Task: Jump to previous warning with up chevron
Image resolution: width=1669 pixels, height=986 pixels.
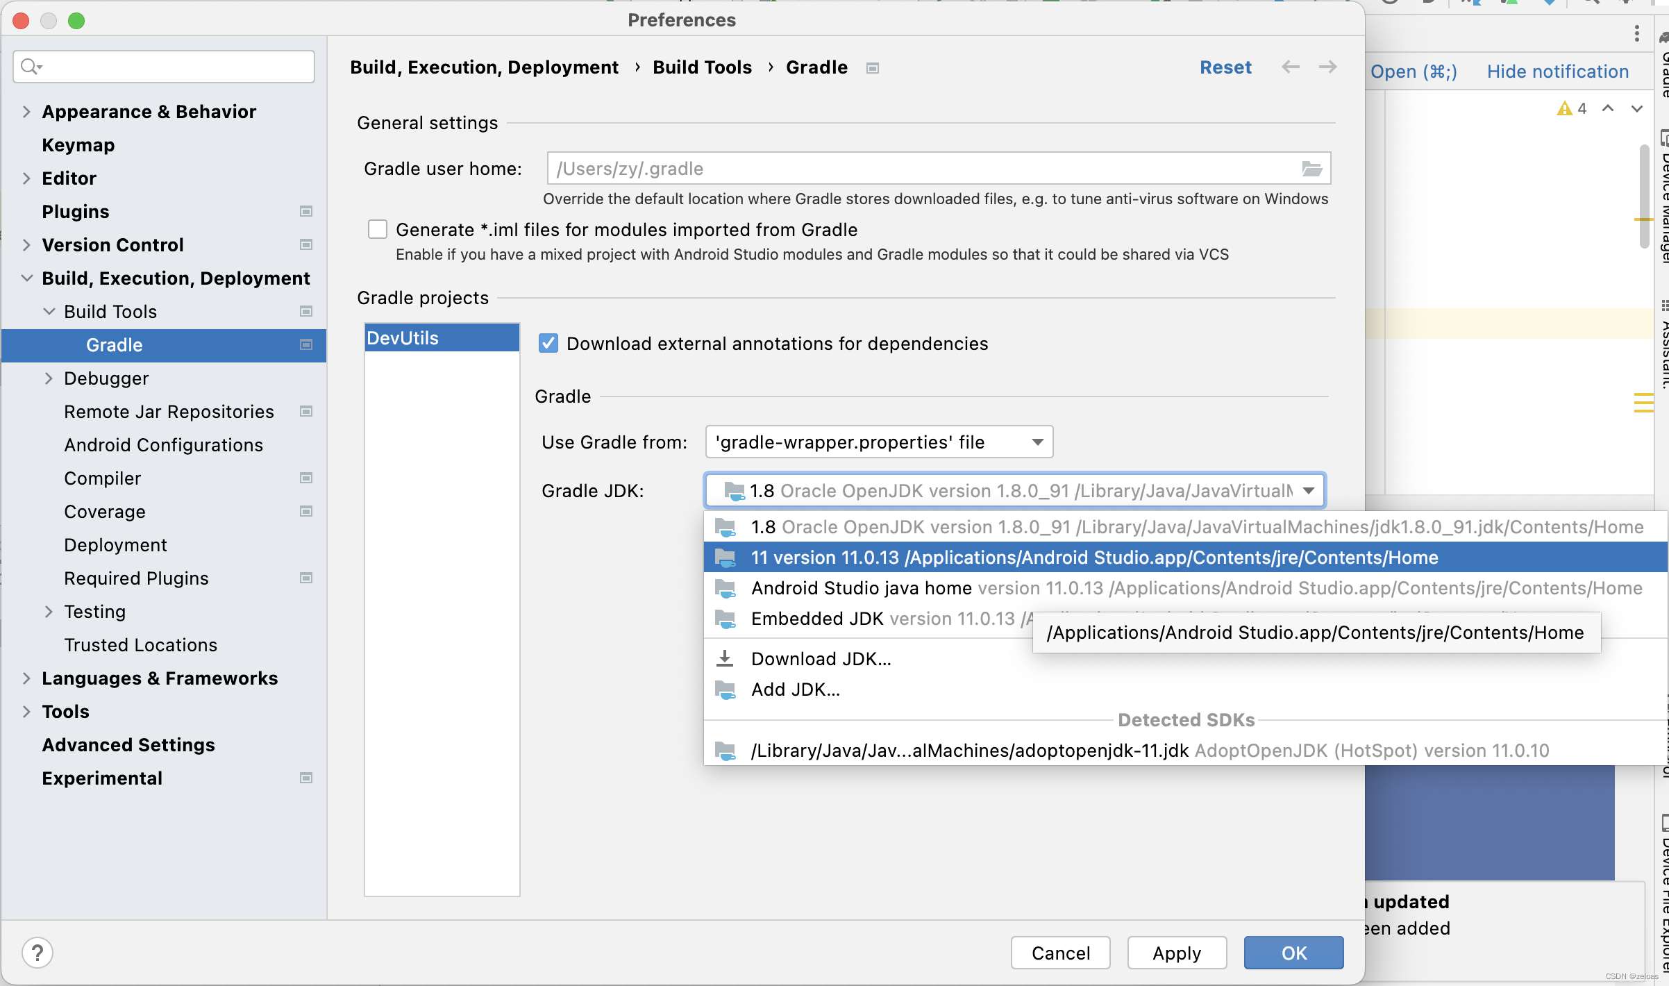Action: (x=1607, y=108)
